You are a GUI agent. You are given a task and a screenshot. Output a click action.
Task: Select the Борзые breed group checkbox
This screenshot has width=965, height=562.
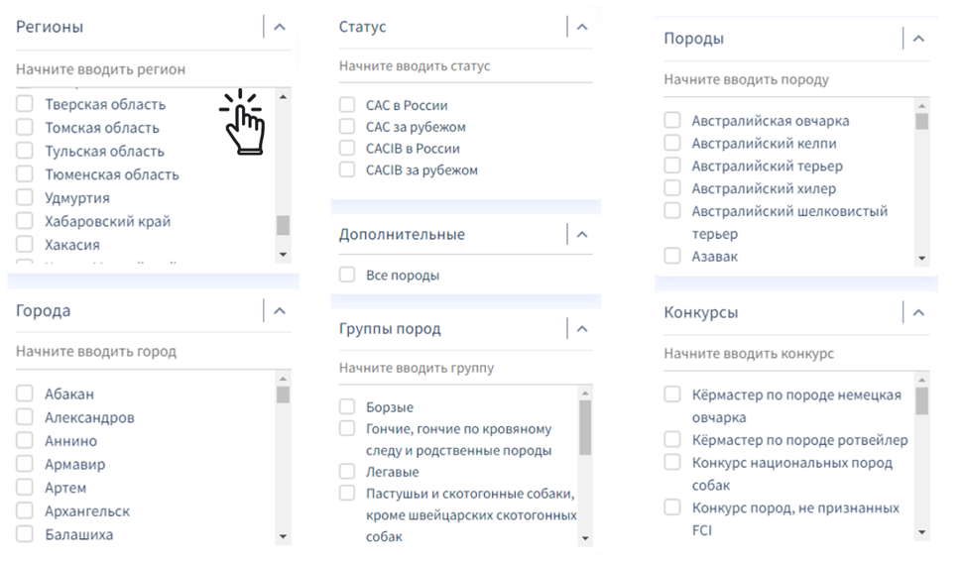click(x=347, y=407)
